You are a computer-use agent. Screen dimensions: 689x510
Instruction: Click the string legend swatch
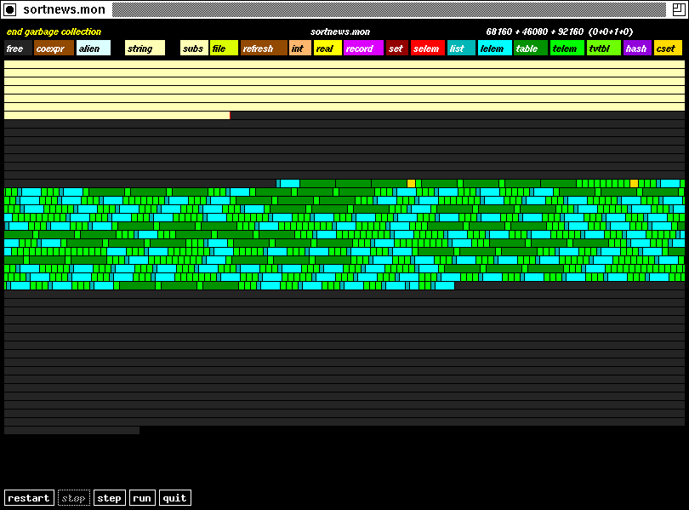tap(145, 49)
